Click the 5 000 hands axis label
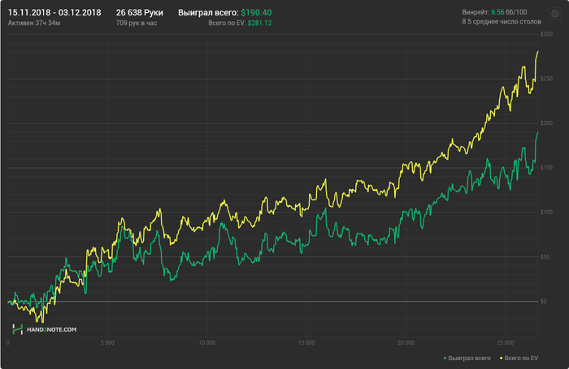 pyautogui.click(x=107, y=342)
